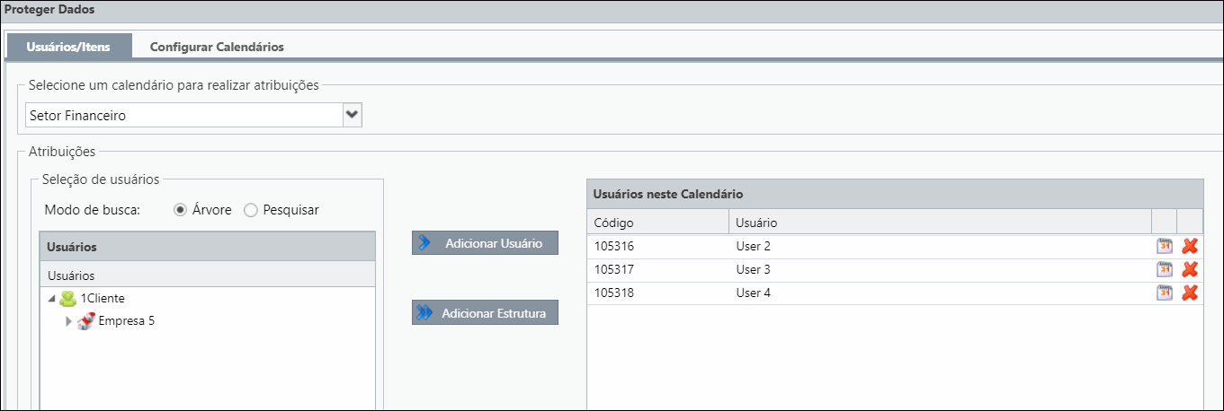This screenshot has height=411, width=1224.
Task: Open calendar icon for User 2 row
Action: pos(1165,246)
